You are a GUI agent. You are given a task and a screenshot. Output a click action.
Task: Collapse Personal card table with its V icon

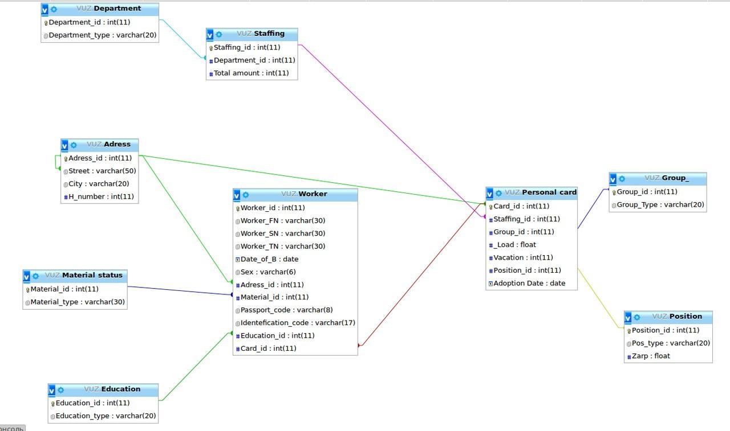(489, 194)
